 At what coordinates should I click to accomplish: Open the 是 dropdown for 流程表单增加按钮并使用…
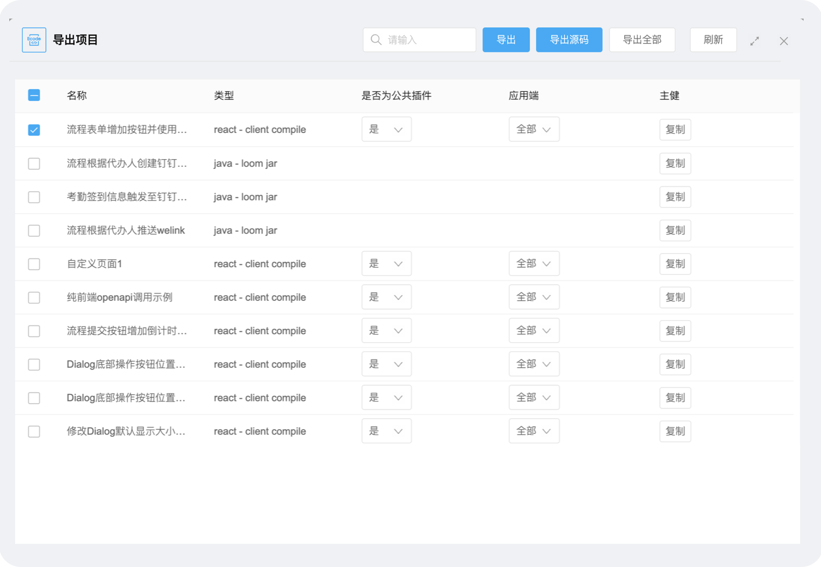(x=387, y=130)
